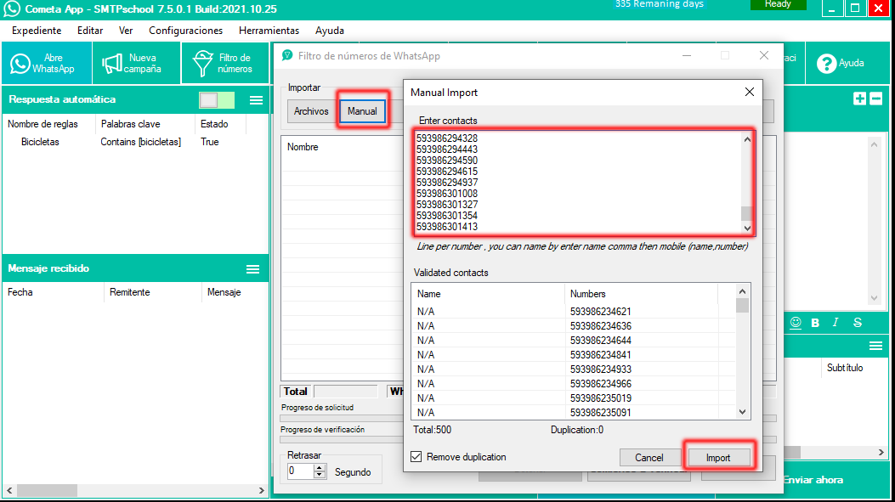Screen dimensions: 895x502
Task: Open the Respuesta automática hamburger menu
Action: coord(257,100)
